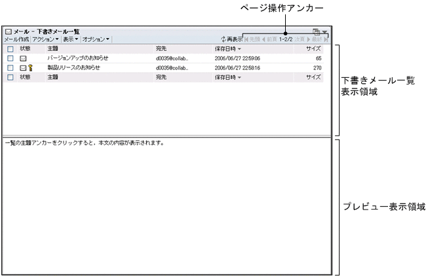Click the preview pane hint text
428x277 pixels.
85,143
